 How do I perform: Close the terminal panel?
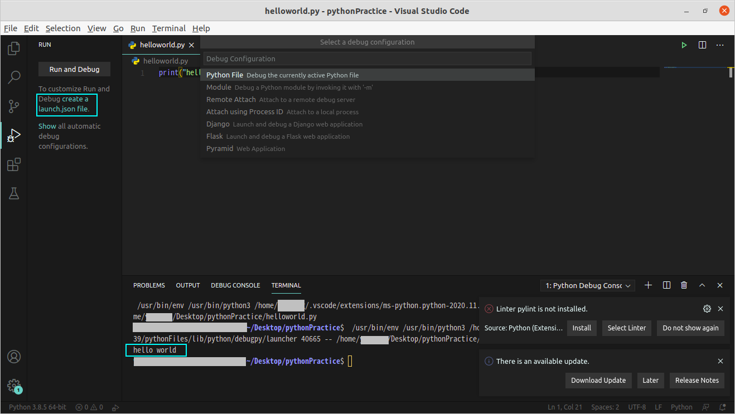tap(720, 285)
